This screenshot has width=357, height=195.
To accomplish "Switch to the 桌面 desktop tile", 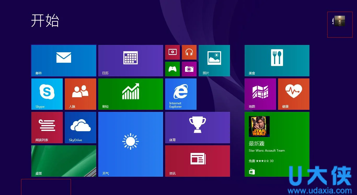I will [x=64, y=161].
